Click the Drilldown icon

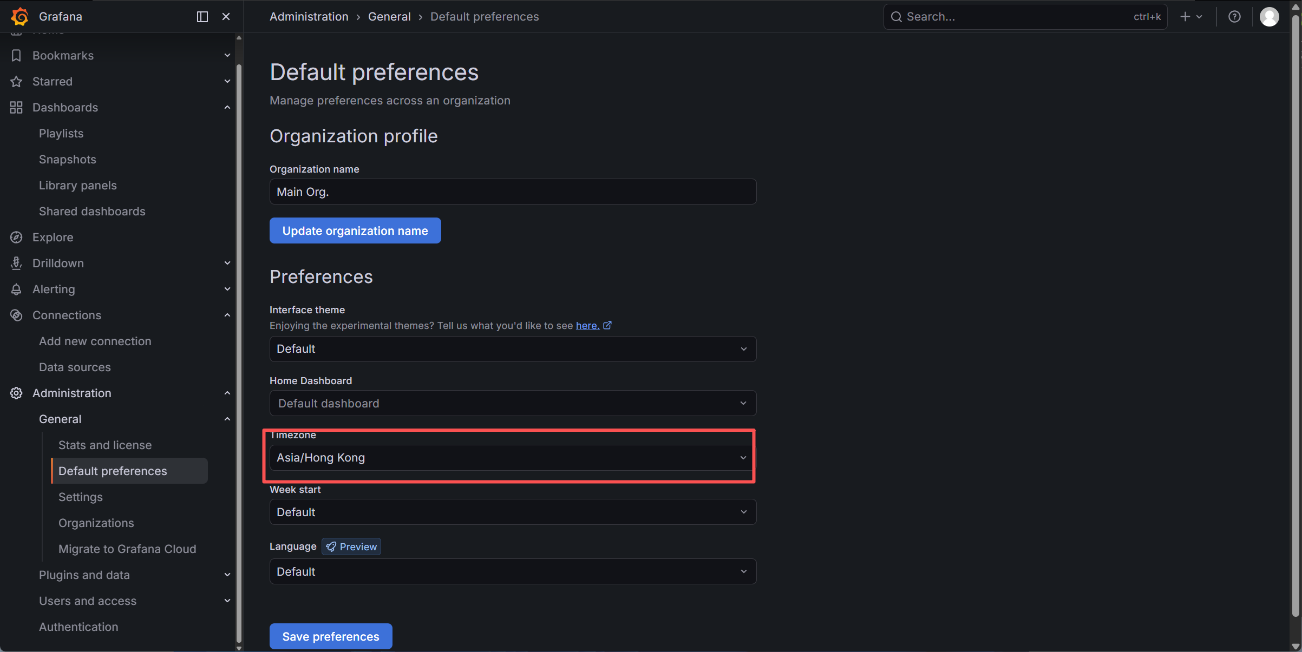(16, 263)
